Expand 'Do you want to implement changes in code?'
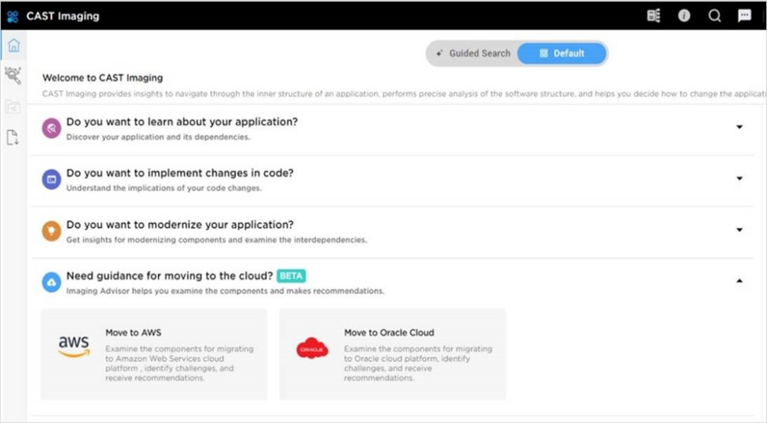767x423 pixels. coord(740,179)
